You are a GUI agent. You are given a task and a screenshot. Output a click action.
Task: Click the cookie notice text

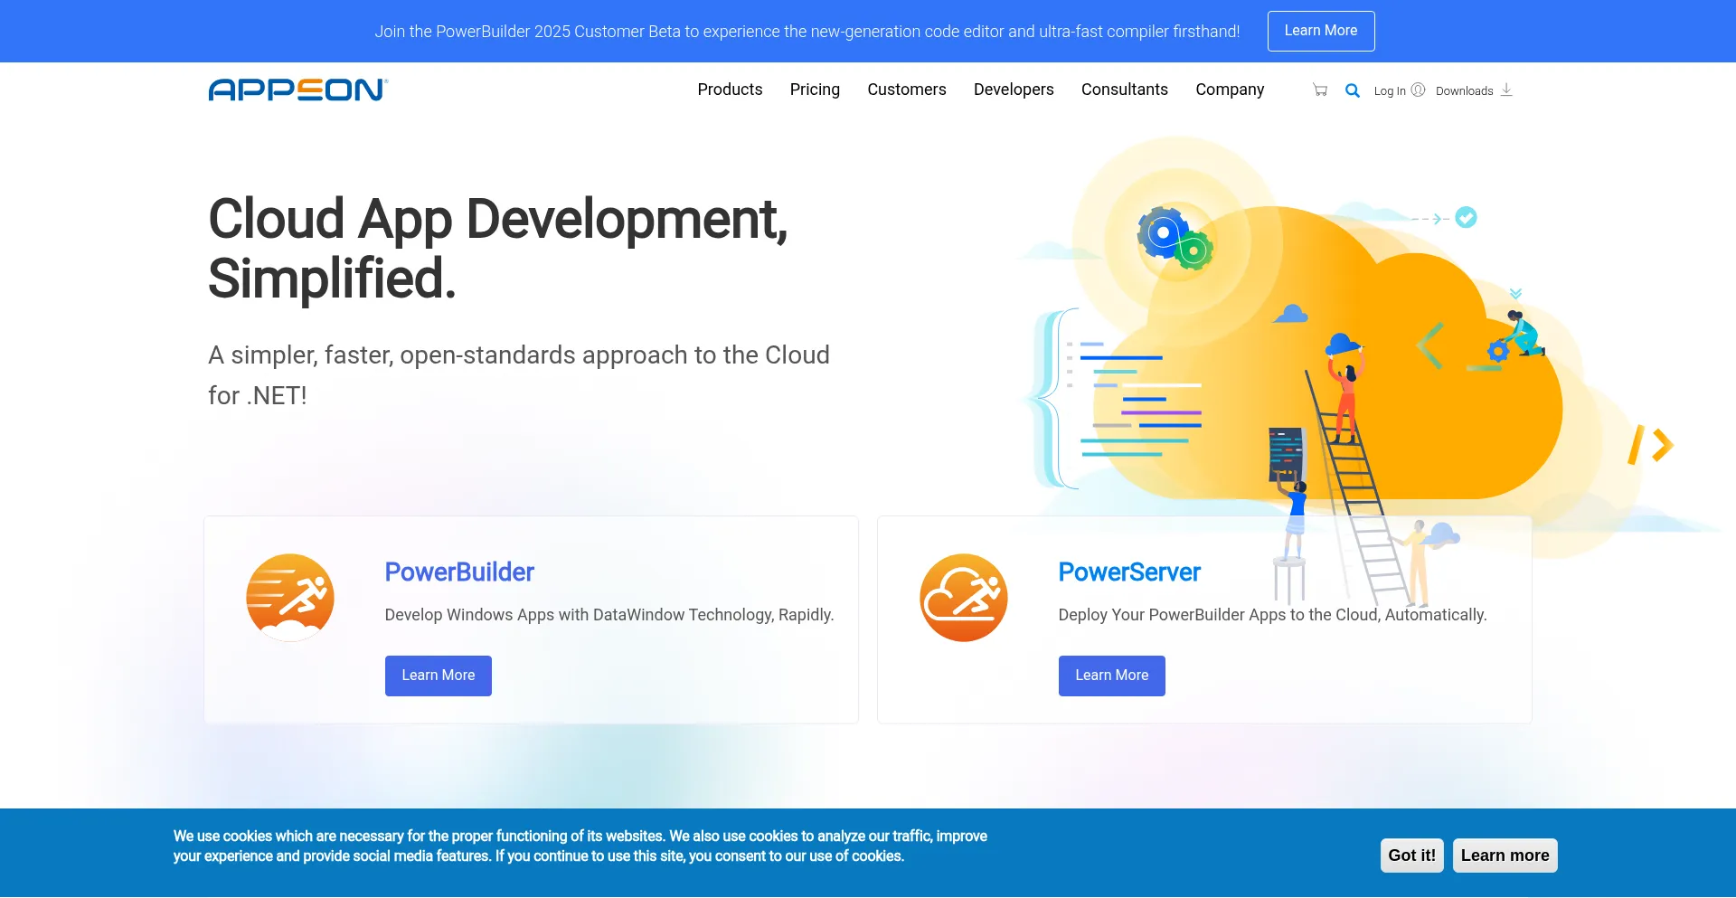pyautogui.click(x=580, y=846)
